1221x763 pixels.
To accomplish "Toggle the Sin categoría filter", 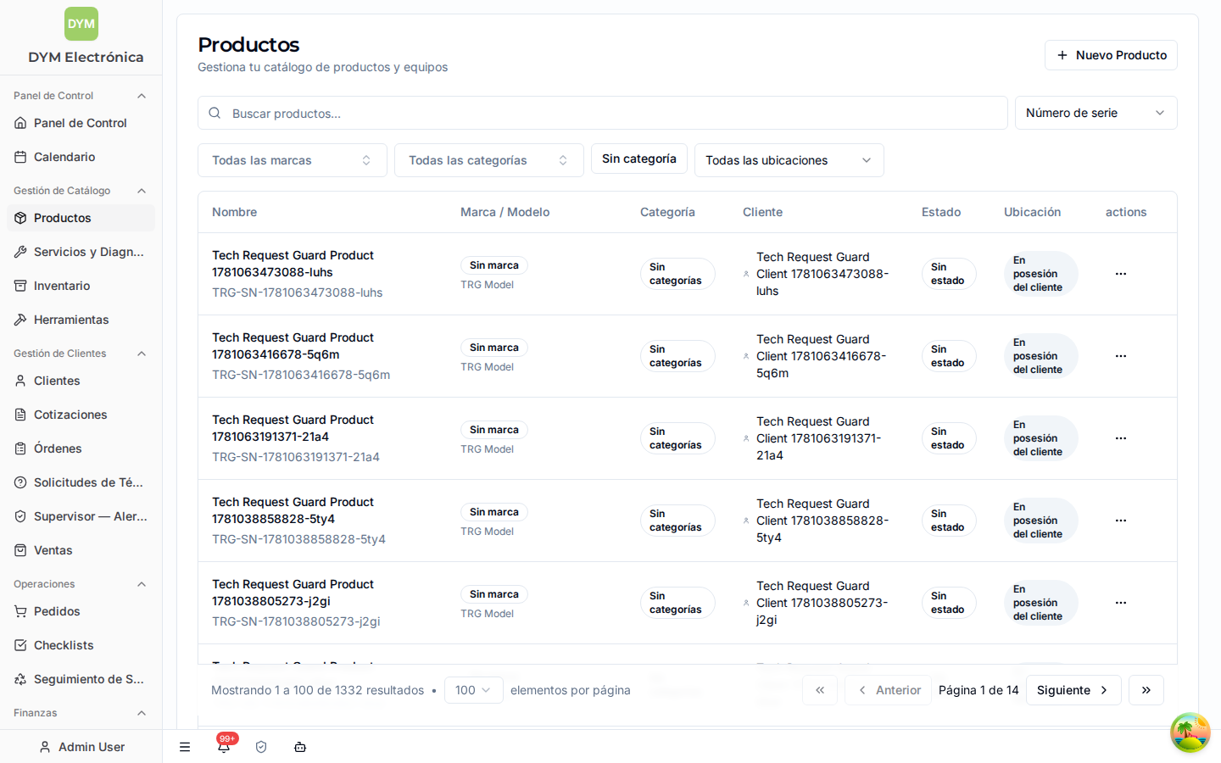I will pos(639,159).
